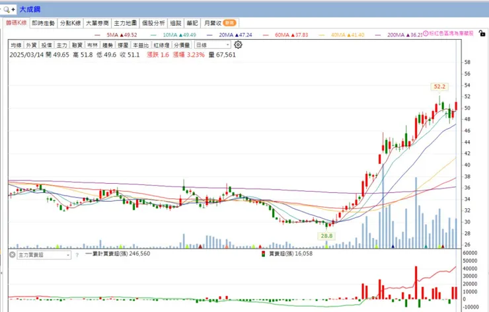The image size is (489, 312).
Task: Click the red-green 買賣超 legend icon
Action: pyautogui.click(x=263, y=254)
